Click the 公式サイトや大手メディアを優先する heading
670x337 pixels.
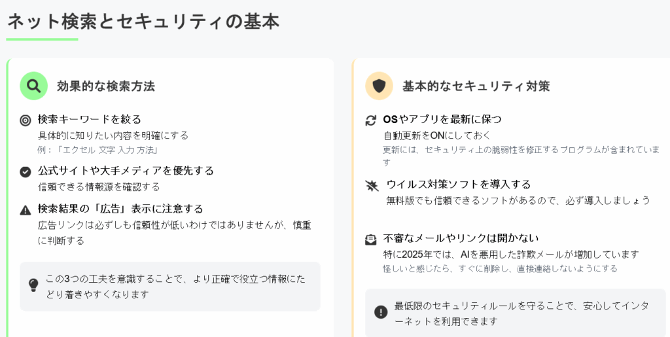pos(126,171)
